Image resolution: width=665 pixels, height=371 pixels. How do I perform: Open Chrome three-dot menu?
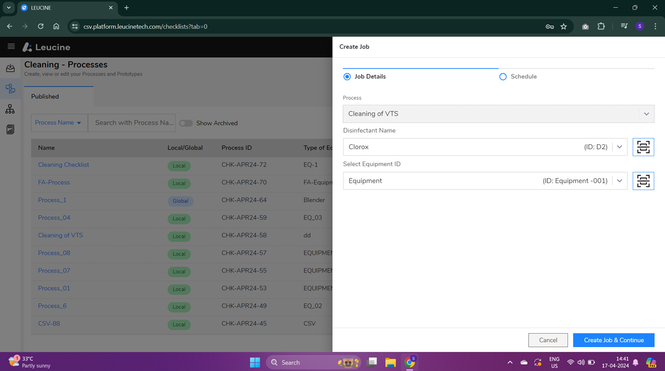click(x=655, y=26)
